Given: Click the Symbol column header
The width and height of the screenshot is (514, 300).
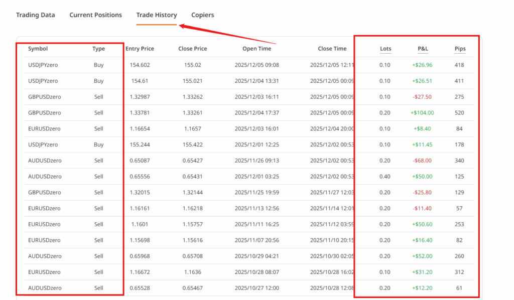Looking at the screenshot, I should click(38, 49).
